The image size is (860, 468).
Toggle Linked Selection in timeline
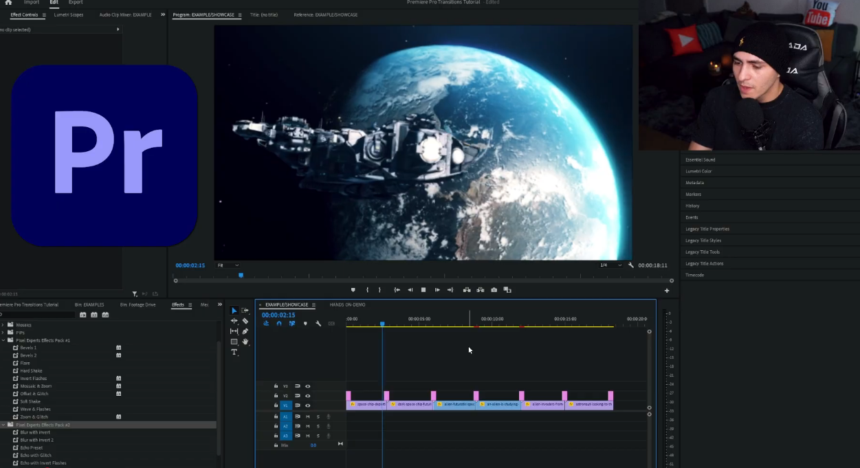point(292,324)
